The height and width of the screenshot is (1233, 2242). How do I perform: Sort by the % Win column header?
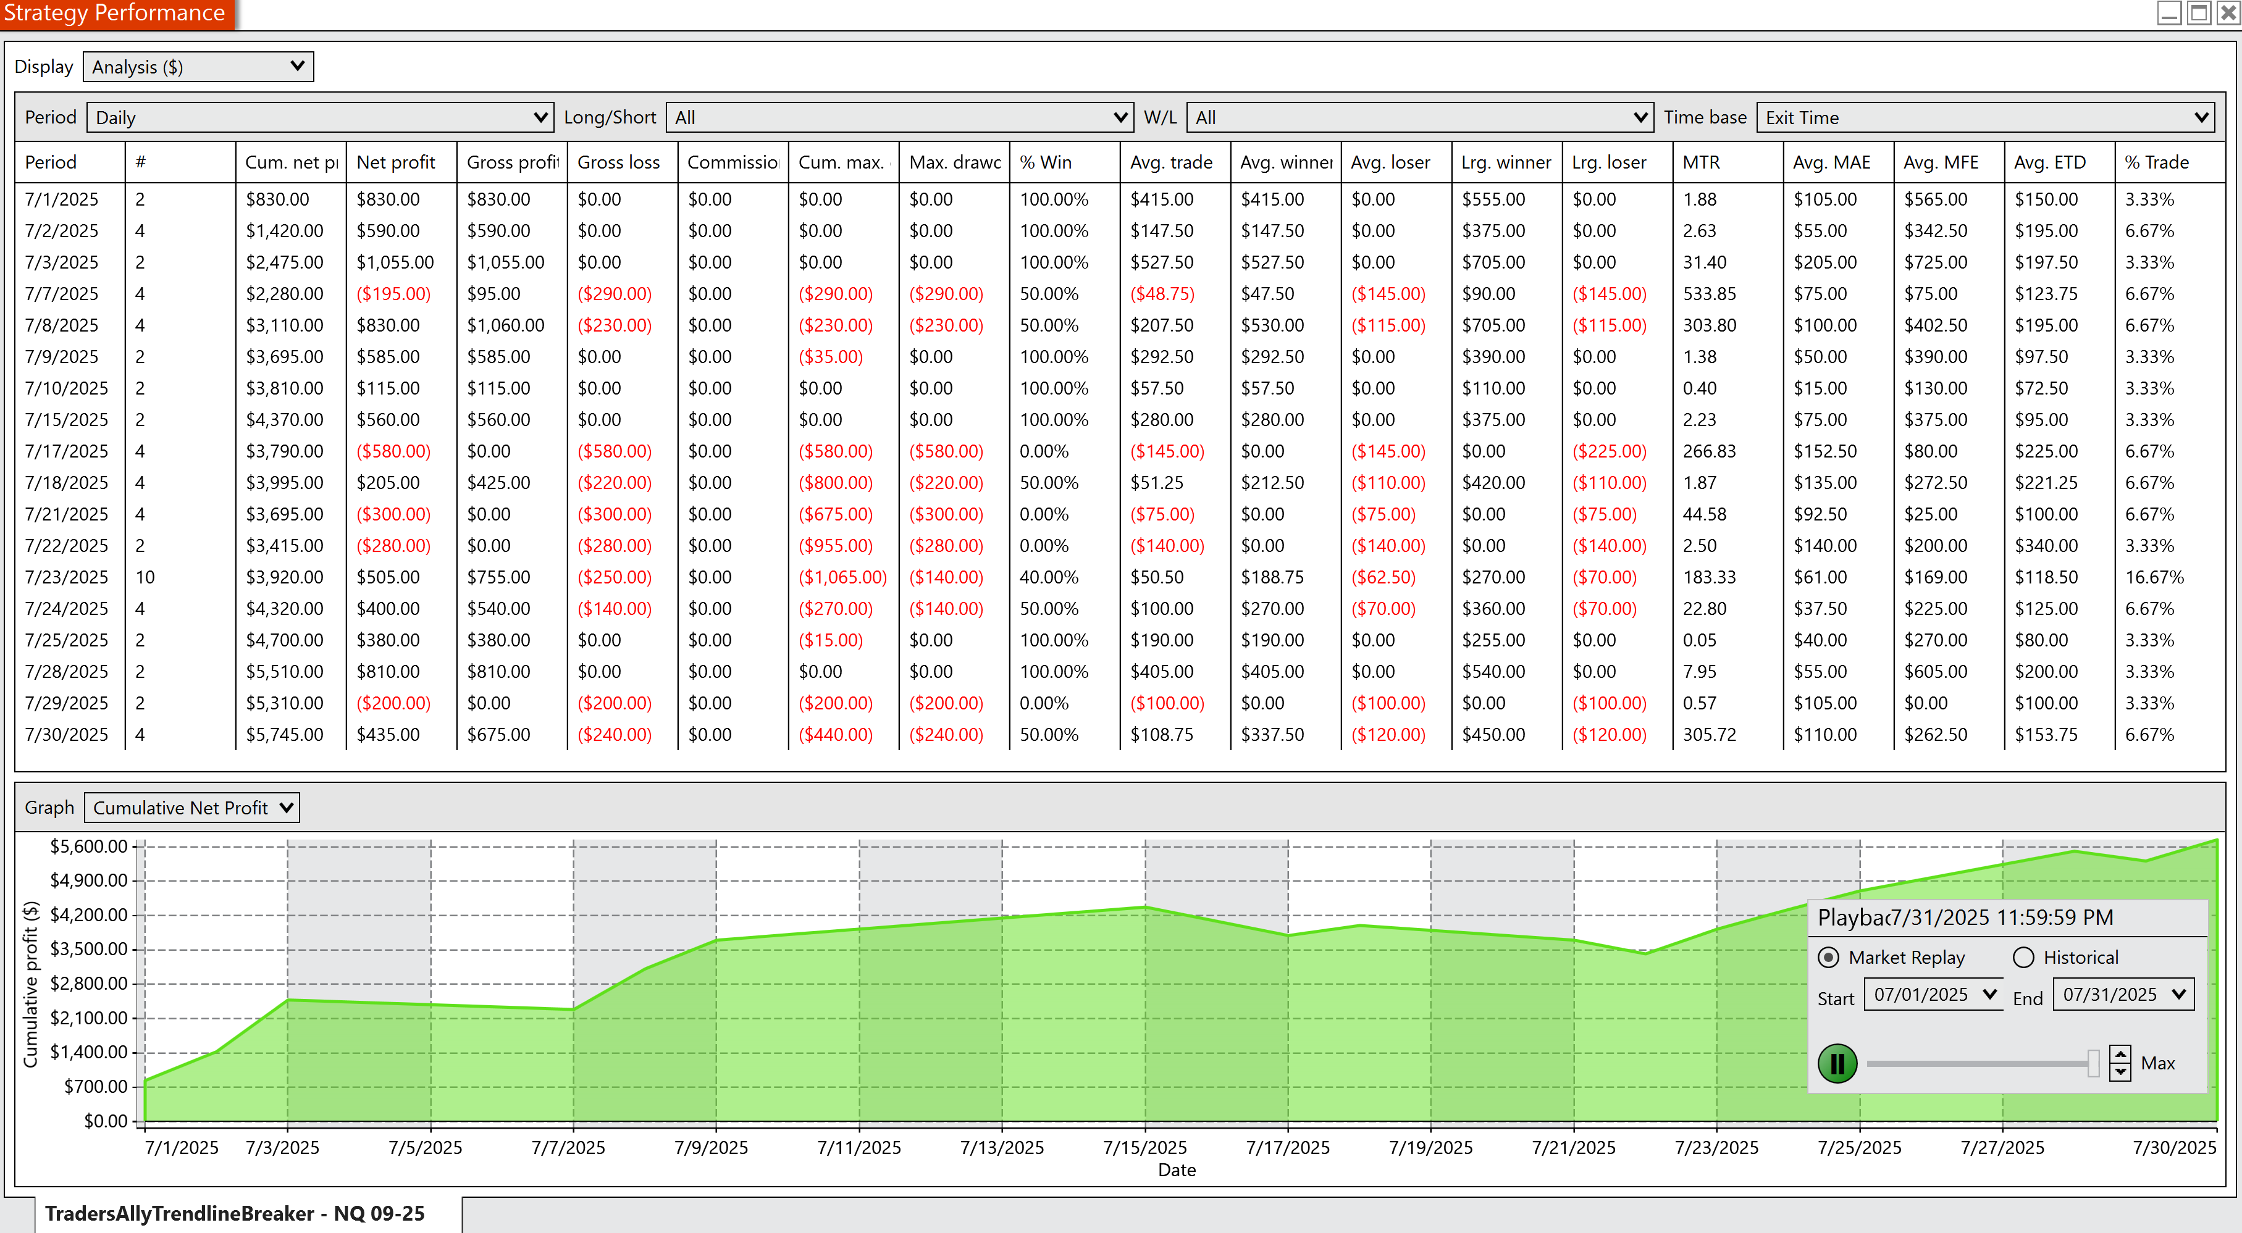(x=1045, y=162)
